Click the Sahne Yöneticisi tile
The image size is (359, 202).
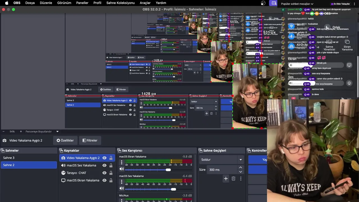click(329, 45)
